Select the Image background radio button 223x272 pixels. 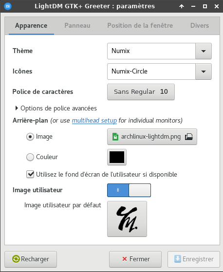30,137
